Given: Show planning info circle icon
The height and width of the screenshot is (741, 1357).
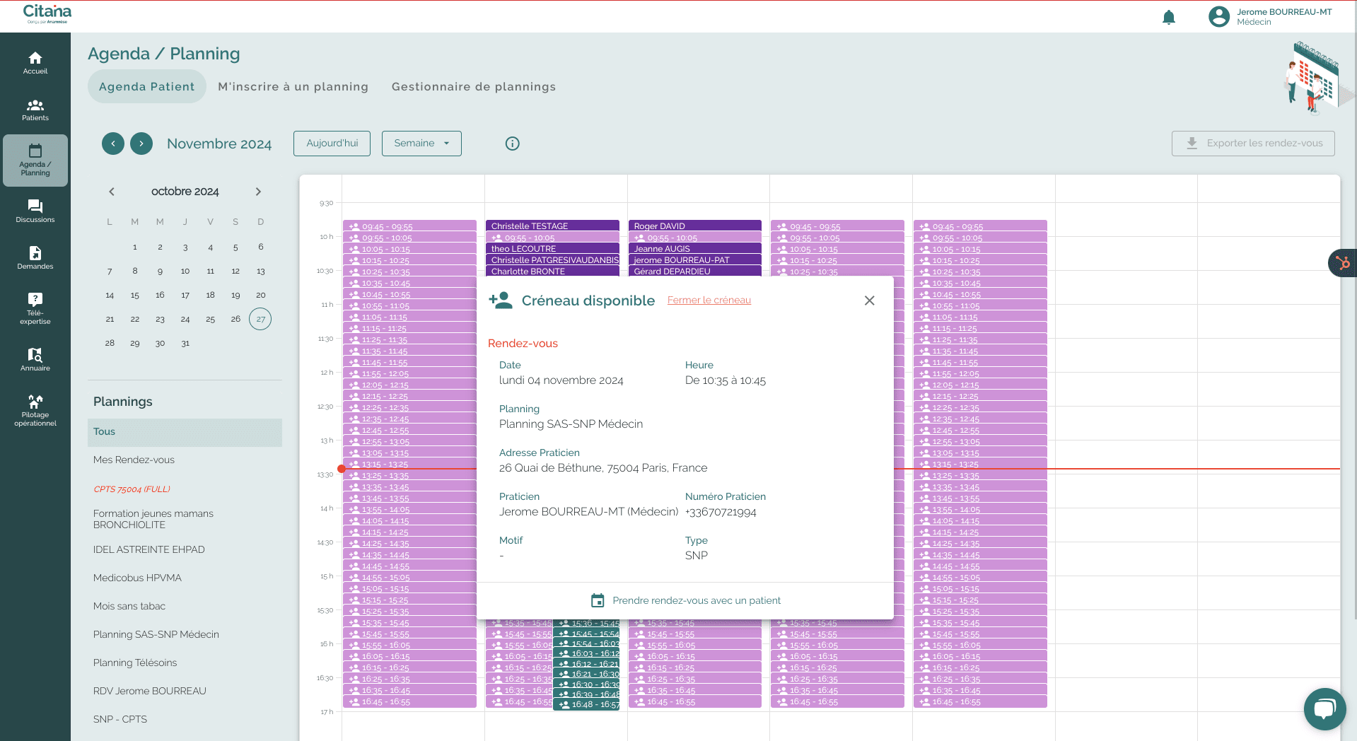Looking at the screenshot, I should click(513, 144).
